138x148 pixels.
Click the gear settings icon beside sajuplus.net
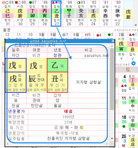pos(133,64)
